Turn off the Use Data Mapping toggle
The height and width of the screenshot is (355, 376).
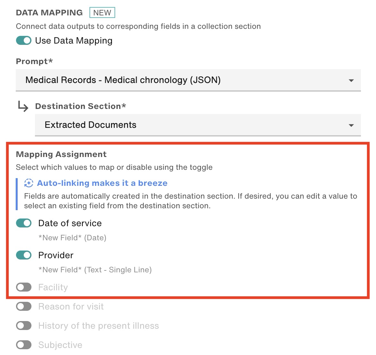click(24, 40)
